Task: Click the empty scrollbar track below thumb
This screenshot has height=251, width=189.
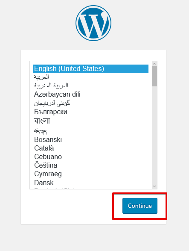Action: tap(154, 135)
